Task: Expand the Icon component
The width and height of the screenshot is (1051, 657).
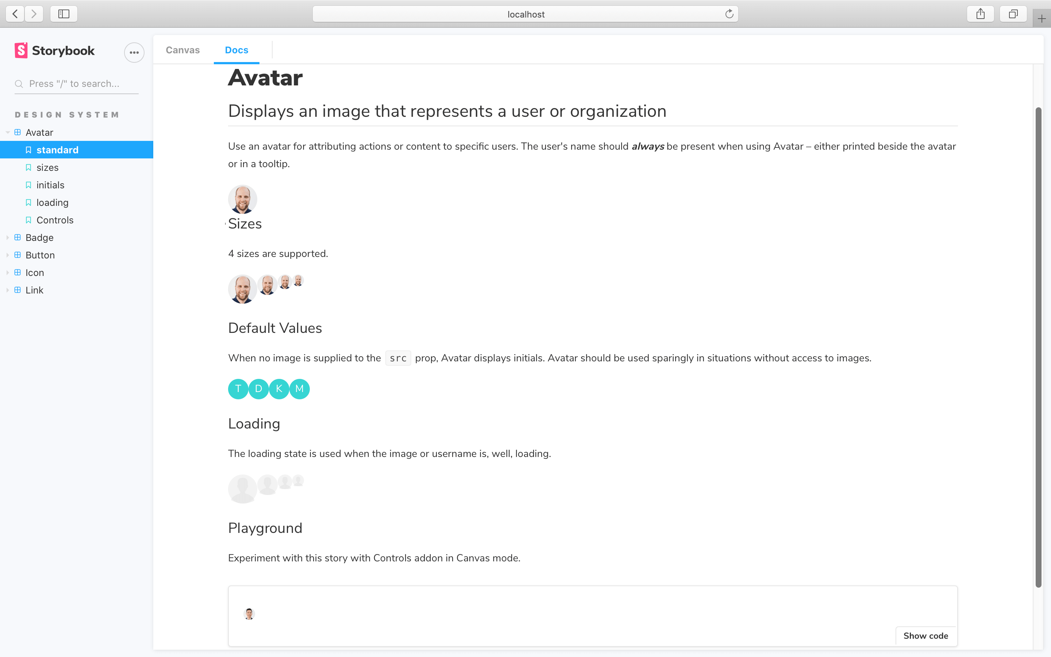Action: pos(8,272)
